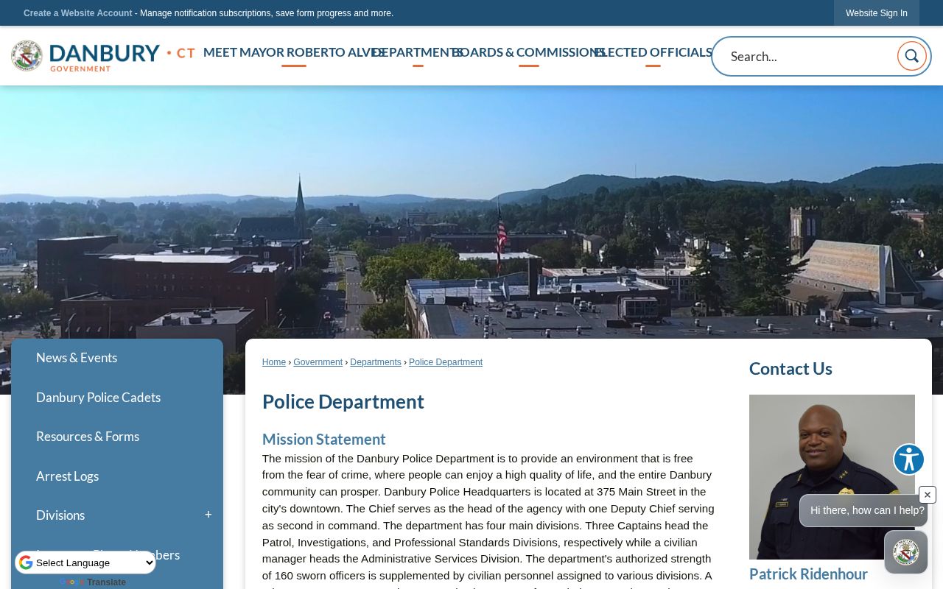943x589 pixels.
Task: Click Police Department breadcrumb link
Action: click(x=446, y=362)
